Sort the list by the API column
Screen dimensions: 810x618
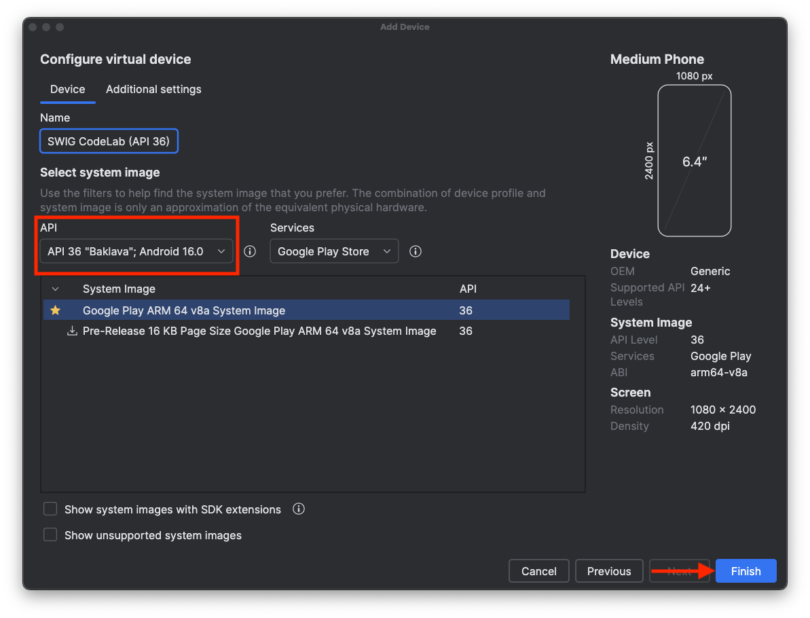point(468,289)
